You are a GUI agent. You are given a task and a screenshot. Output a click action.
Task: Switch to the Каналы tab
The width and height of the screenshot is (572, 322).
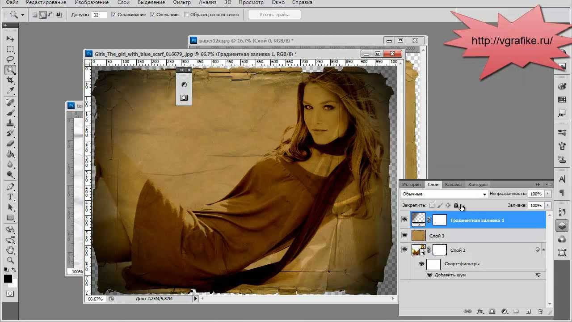coord(453,184)
